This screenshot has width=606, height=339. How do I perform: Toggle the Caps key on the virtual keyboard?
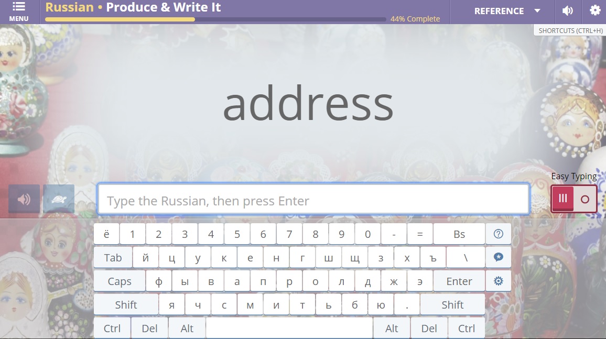[x=118, y=281]
